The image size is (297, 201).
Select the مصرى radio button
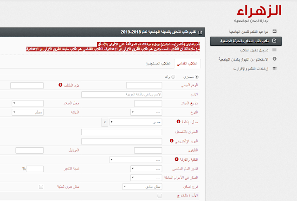click(x=197, y=77)
